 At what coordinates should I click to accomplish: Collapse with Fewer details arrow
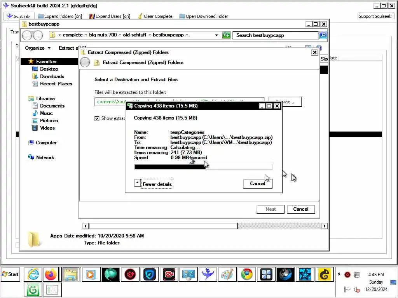point(137,183)
